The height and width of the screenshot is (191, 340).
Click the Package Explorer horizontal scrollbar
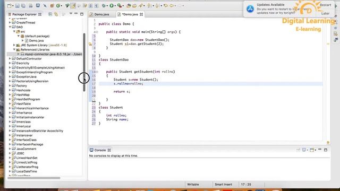34,178
